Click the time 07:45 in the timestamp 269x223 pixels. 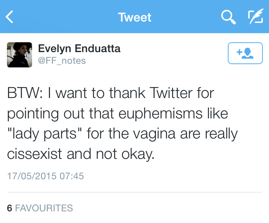[72, 176]
